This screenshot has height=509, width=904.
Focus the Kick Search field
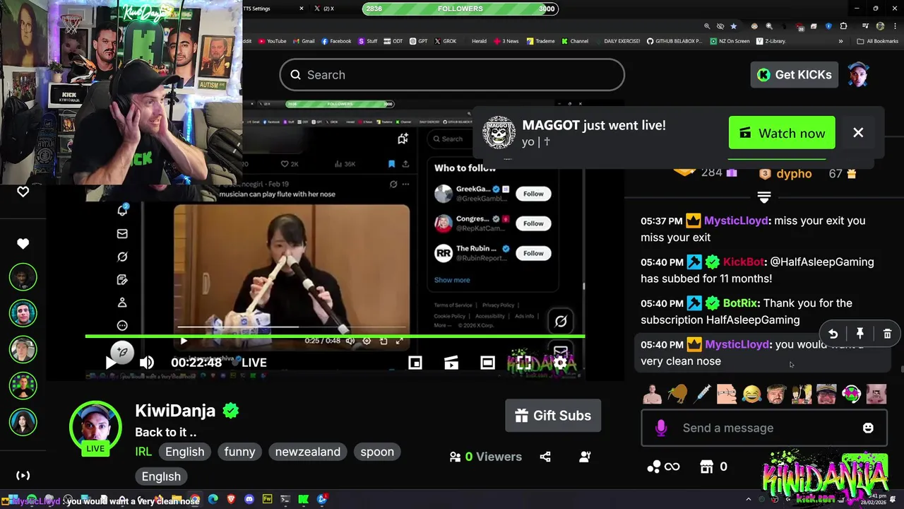(x=452, y=75)
